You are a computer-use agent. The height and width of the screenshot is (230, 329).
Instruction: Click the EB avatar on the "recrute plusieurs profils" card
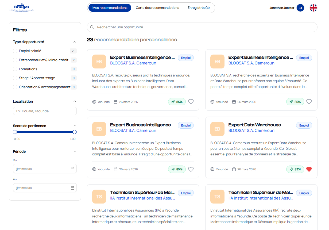[99, 62]
